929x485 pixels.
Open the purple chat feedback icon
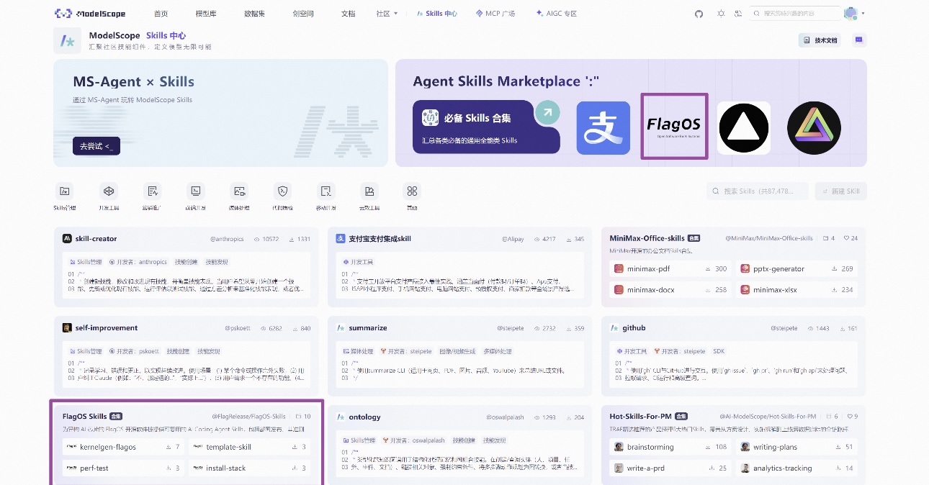[x=859, y=40]
